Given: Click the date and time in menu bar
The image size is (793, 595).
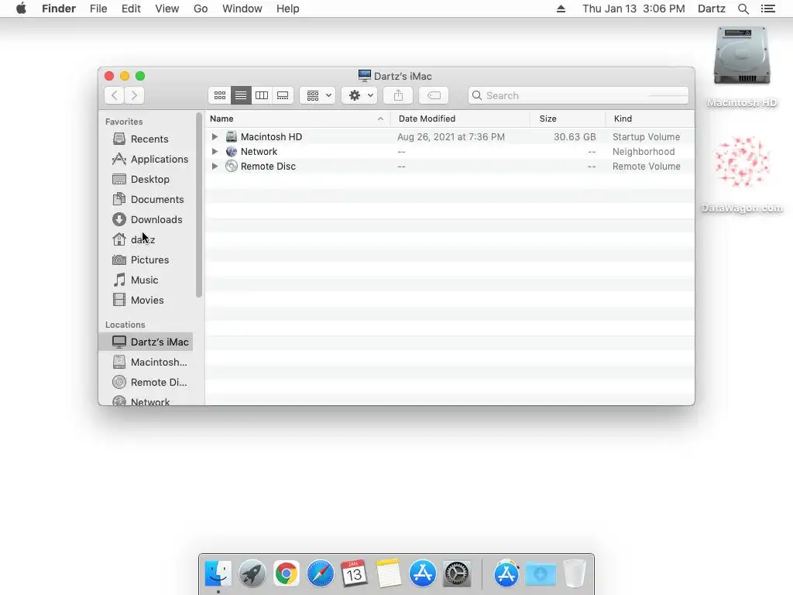Looking at the screenshot, I should tap(633, 9).
